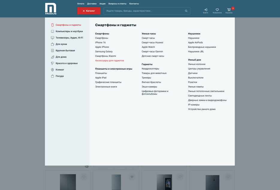Open the Товары для животных link

[x=154, y=73]
